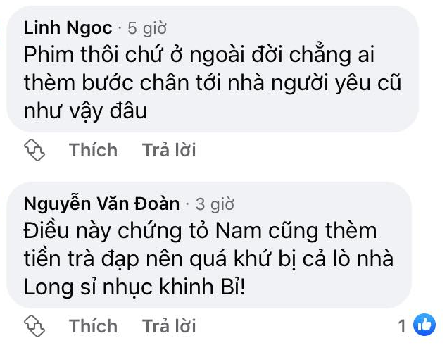
Task: Click the blue thumbs-up reaction icon
Action: pyautogui.click(x=424, y=325)
